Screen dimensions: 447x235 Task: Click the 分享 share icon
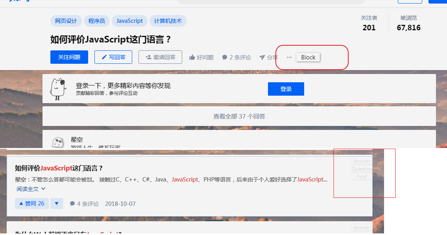(x=262, y=57)
